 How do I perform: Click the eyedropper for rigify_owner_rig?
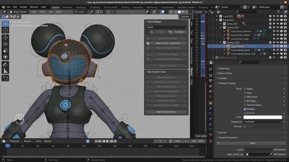[270, 154]
